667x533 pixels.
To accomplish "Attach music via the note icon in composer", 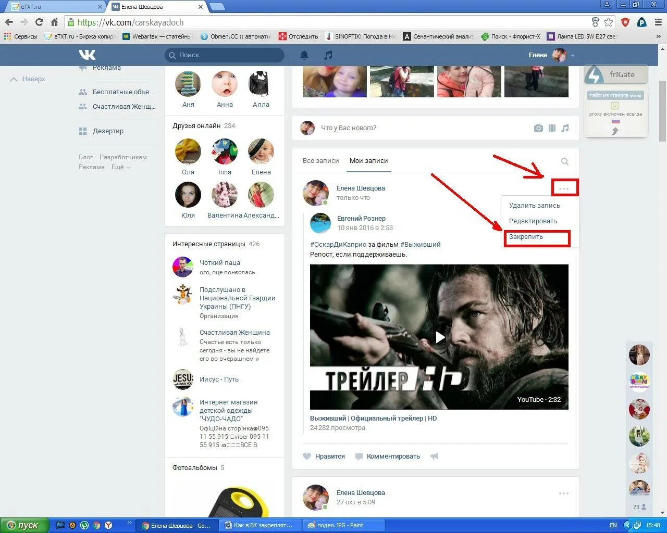I will 565,128.
